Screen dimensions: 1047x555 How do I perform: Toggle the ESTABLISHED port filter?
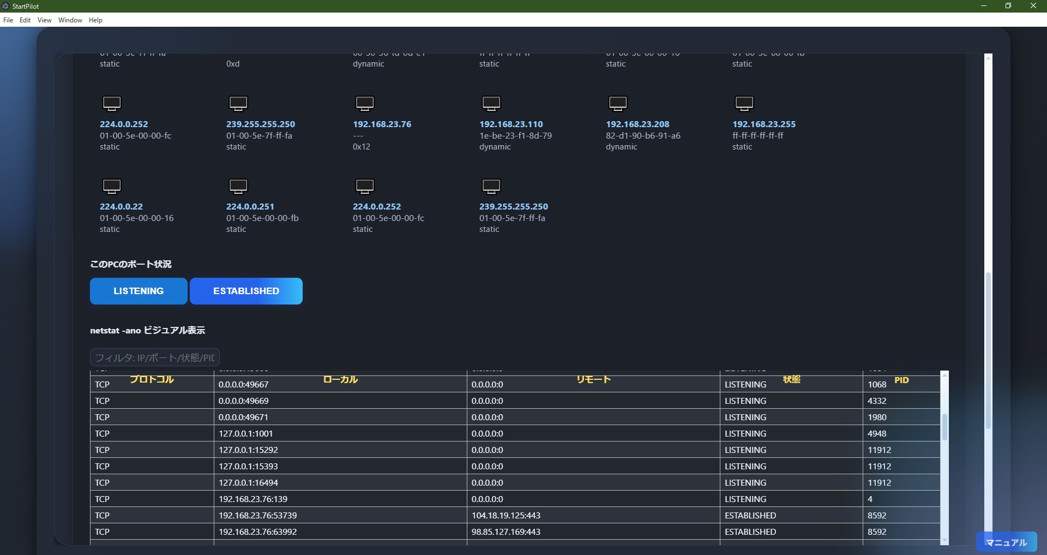(x=246, y=291)
